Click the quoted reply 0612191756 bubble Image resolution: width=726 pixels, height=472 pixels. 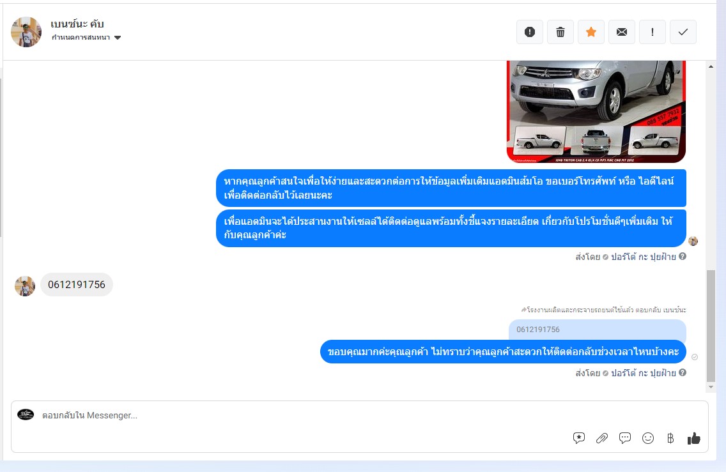(597, 330)
